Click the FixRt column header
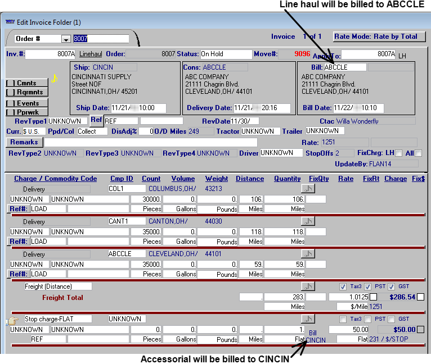The width and height of the screenshot is (431, 364). tap(371, 179)
